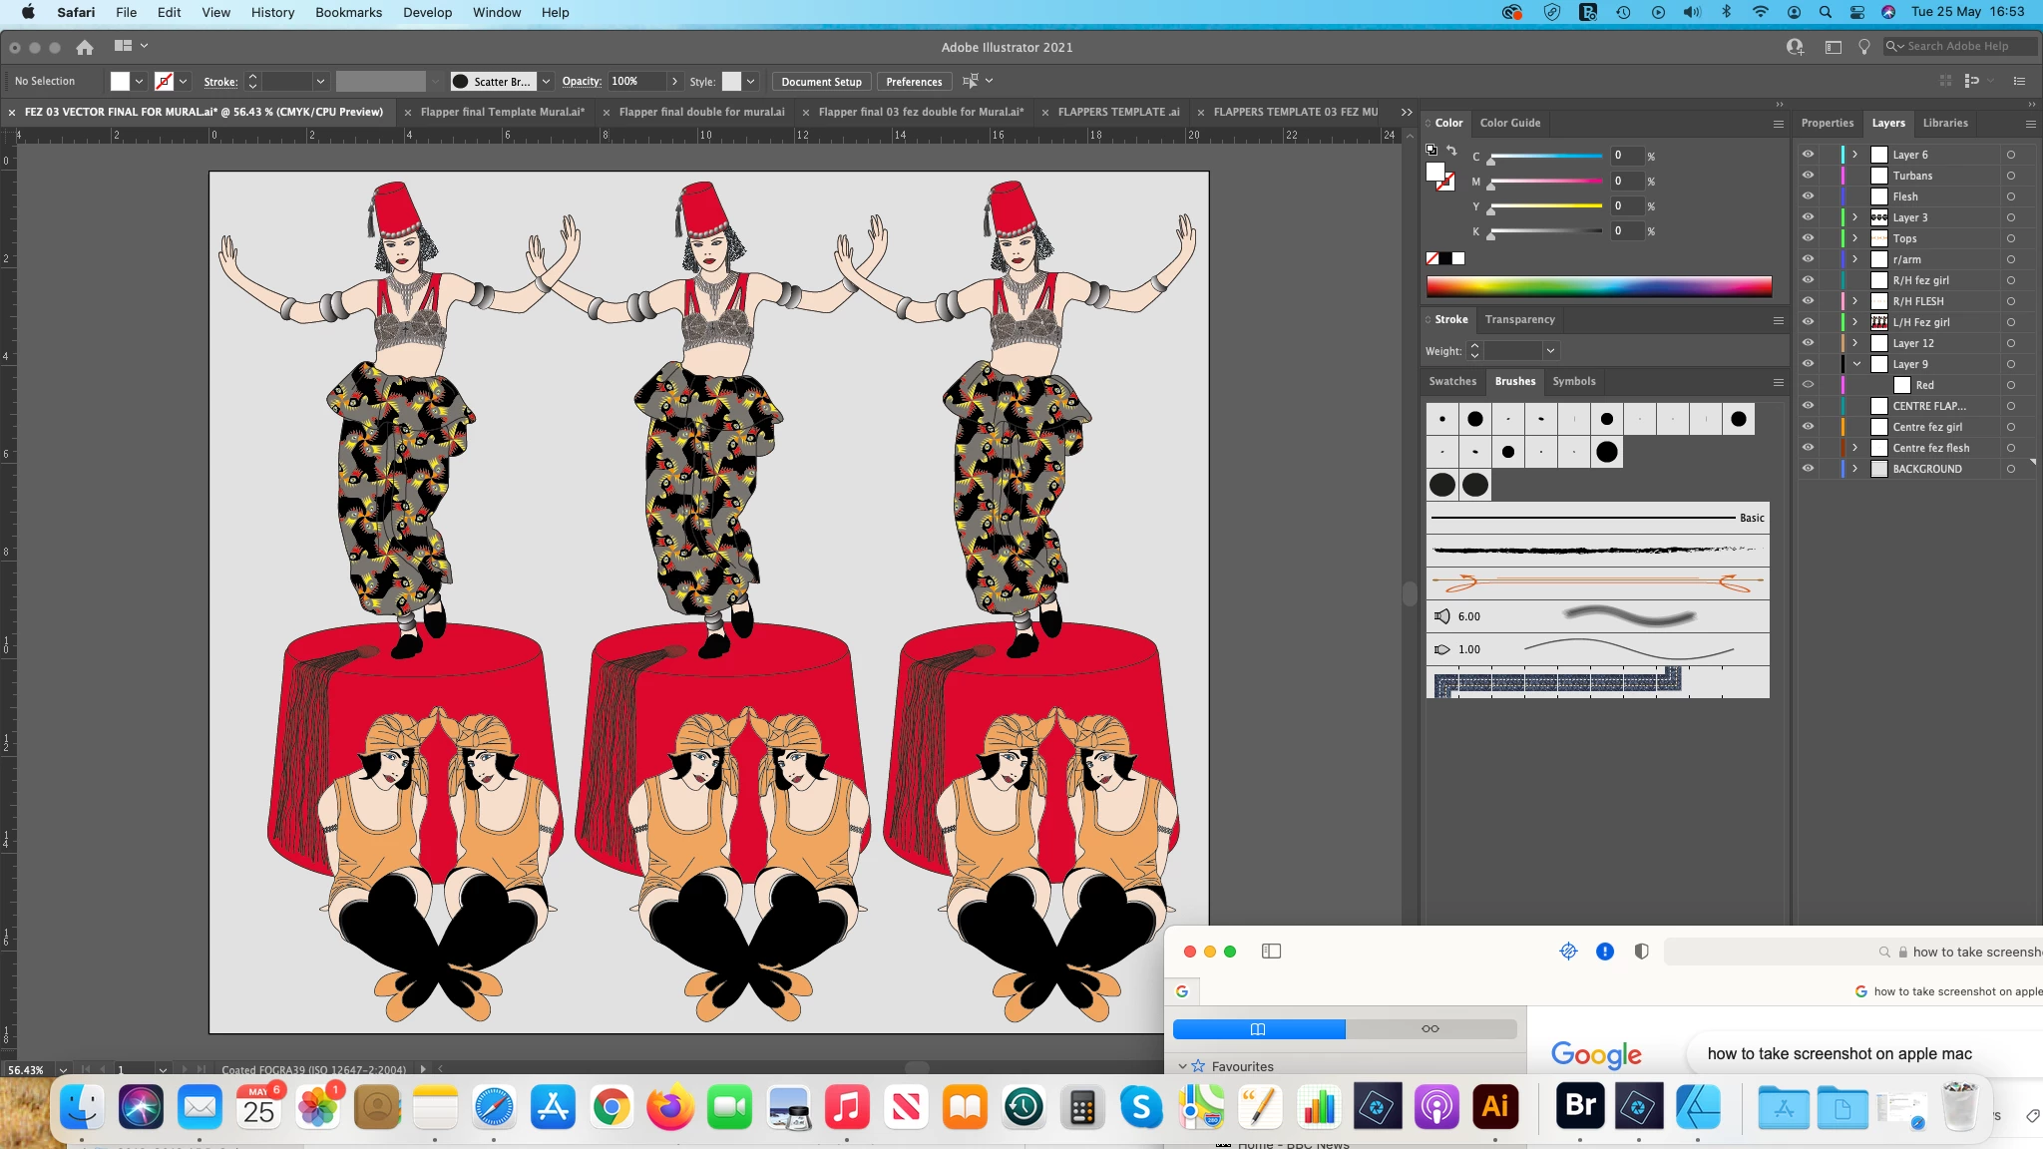Expand the Tops layer
Image resolution: width=2043 pixels, height=1149 pixels.
click(x=1855, y=238)
